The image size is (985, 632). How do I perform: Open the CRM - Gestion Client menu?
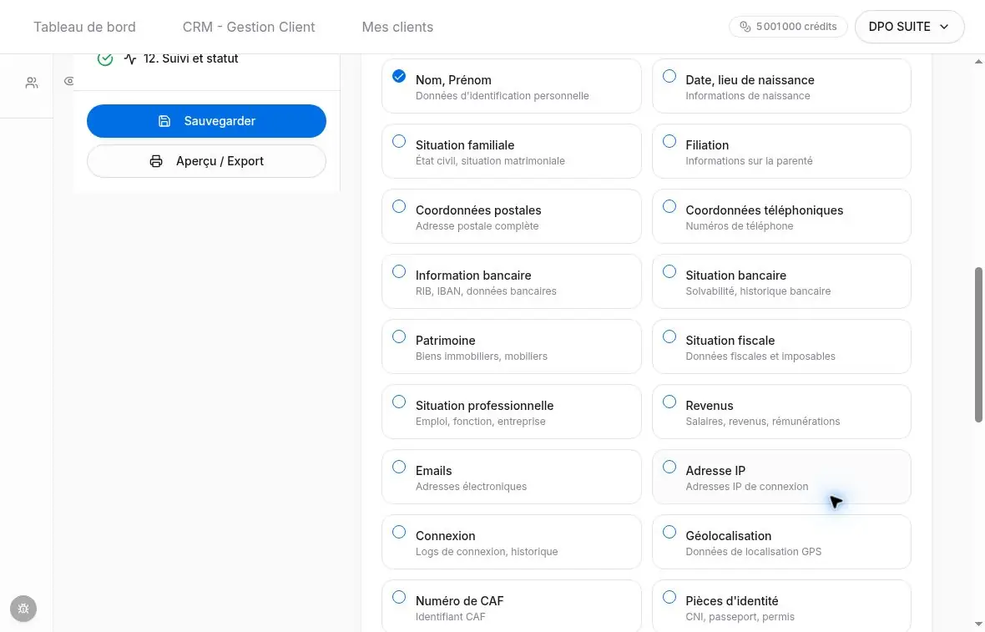pyautogui.click(x=249, y=27)
